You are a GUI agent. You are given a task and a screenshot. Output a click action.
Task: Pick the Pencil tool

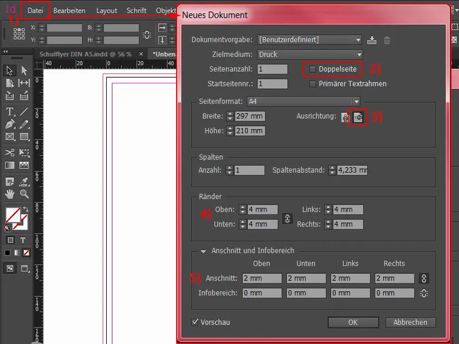[24, 124]
